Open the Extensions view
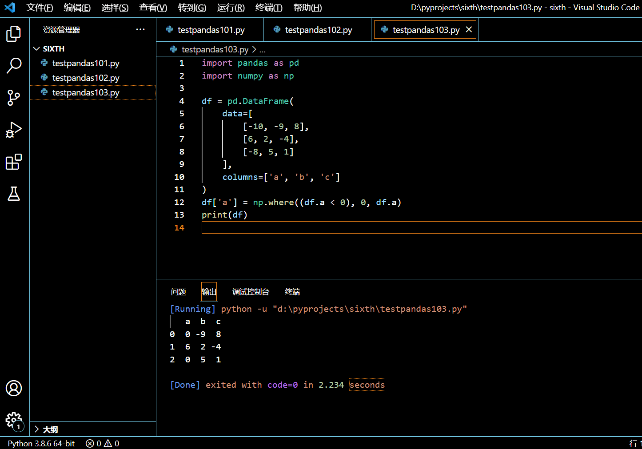642x449 pixels. [x=14, y=162]
